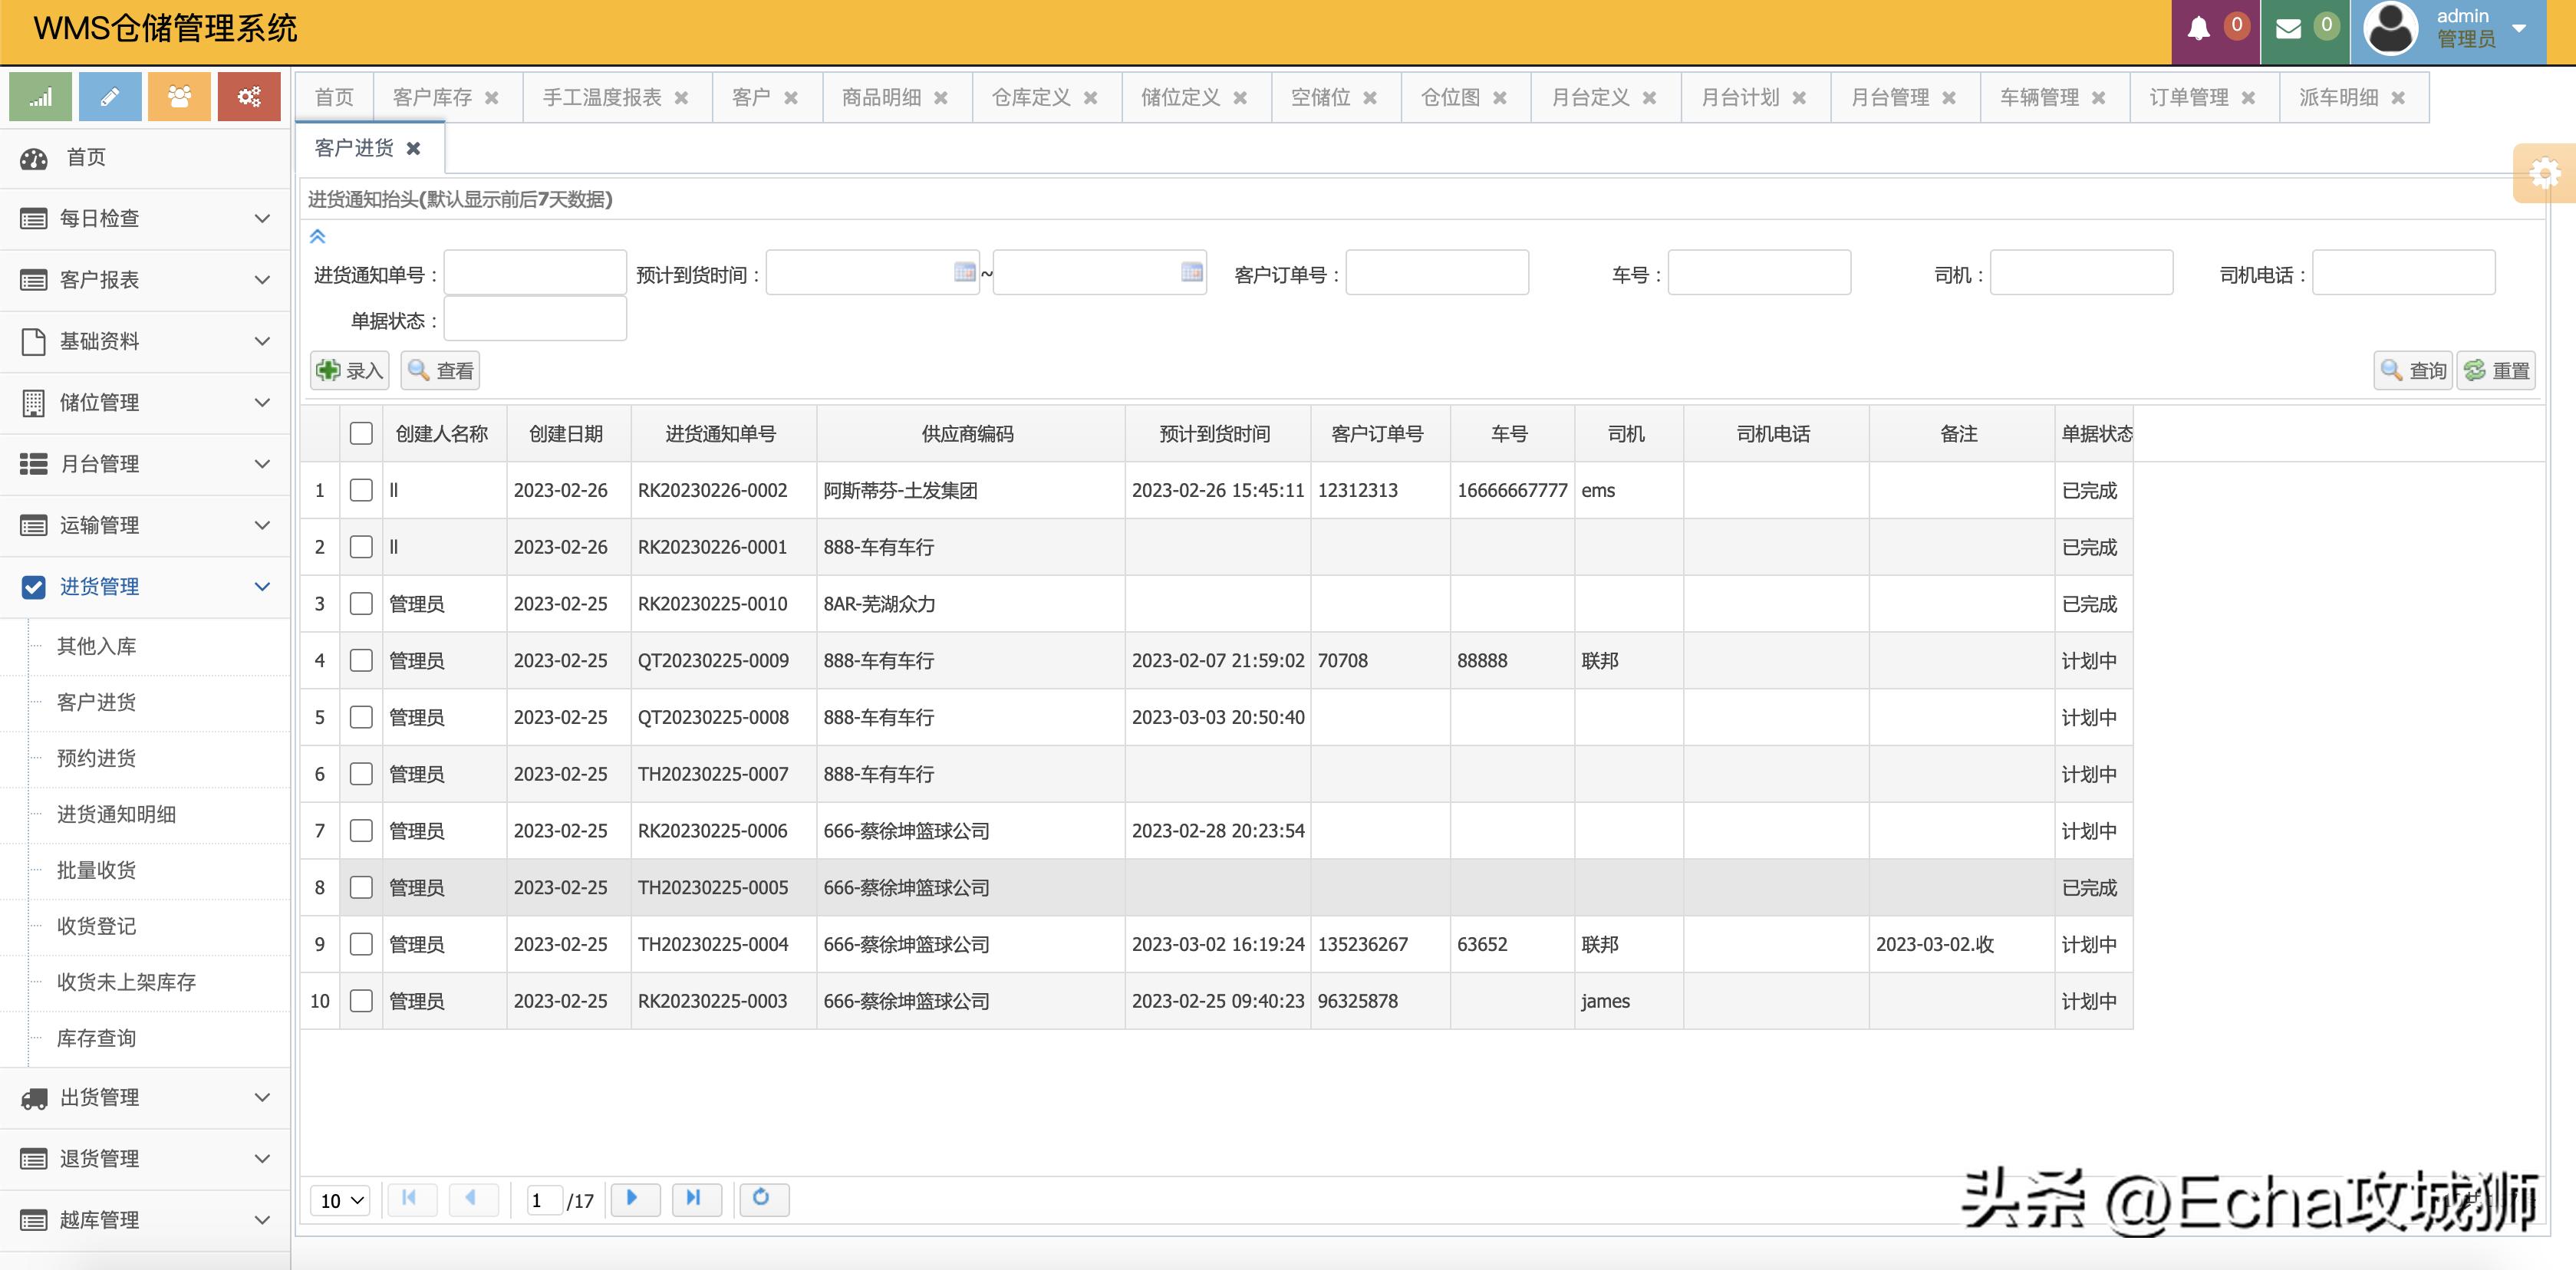
Task: Go to last page using skip-forward icon
Action: pyautogui.click(x=697, y=1199)
